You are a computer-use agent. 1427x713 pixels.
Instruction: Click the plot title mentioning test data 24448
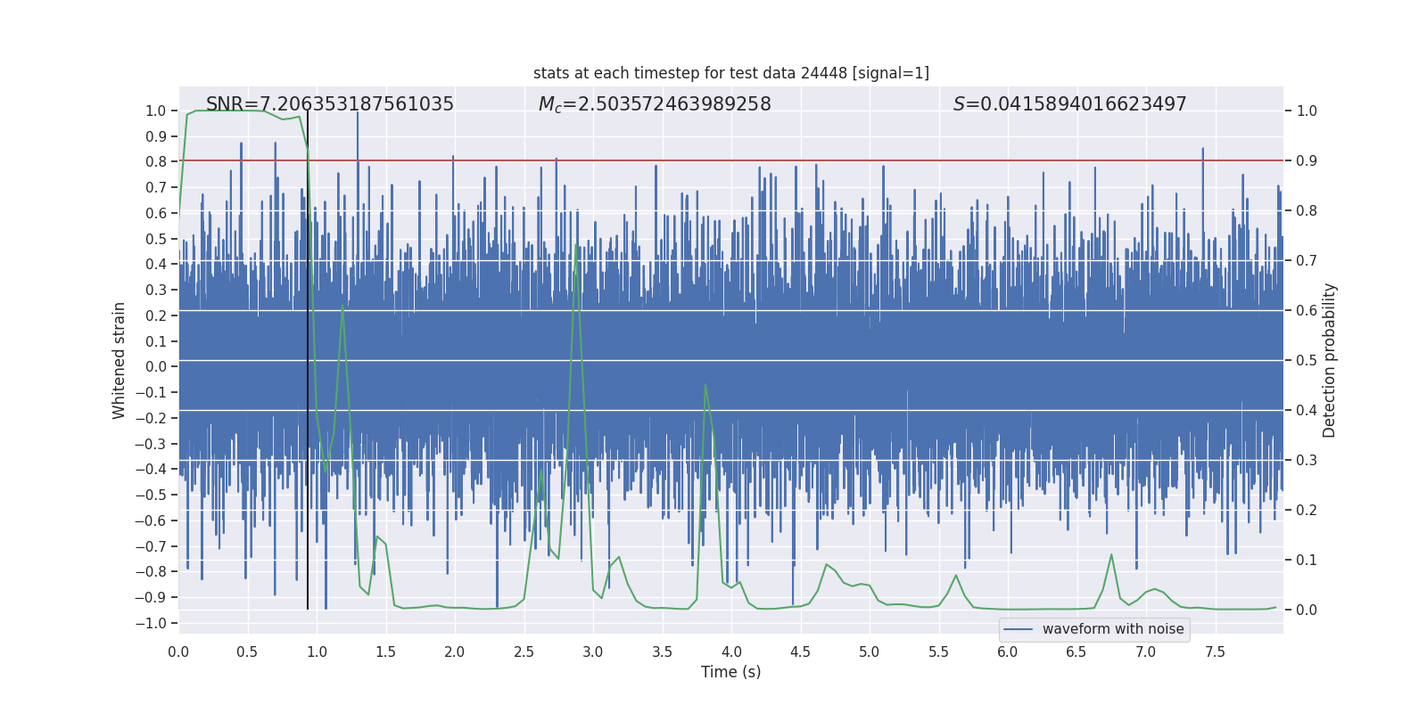point(731,73)
